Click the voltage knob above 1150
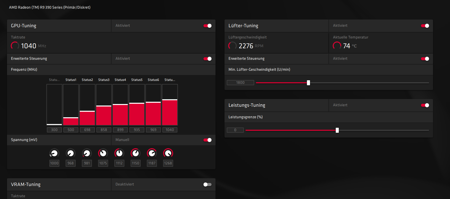The image size is (450, 199). pyautogui.click(x=135, y=153)
